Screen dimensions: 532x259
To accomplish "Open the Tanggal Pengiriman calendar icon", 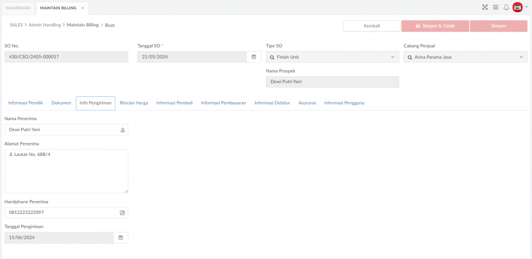I will [x=121, y=237].
